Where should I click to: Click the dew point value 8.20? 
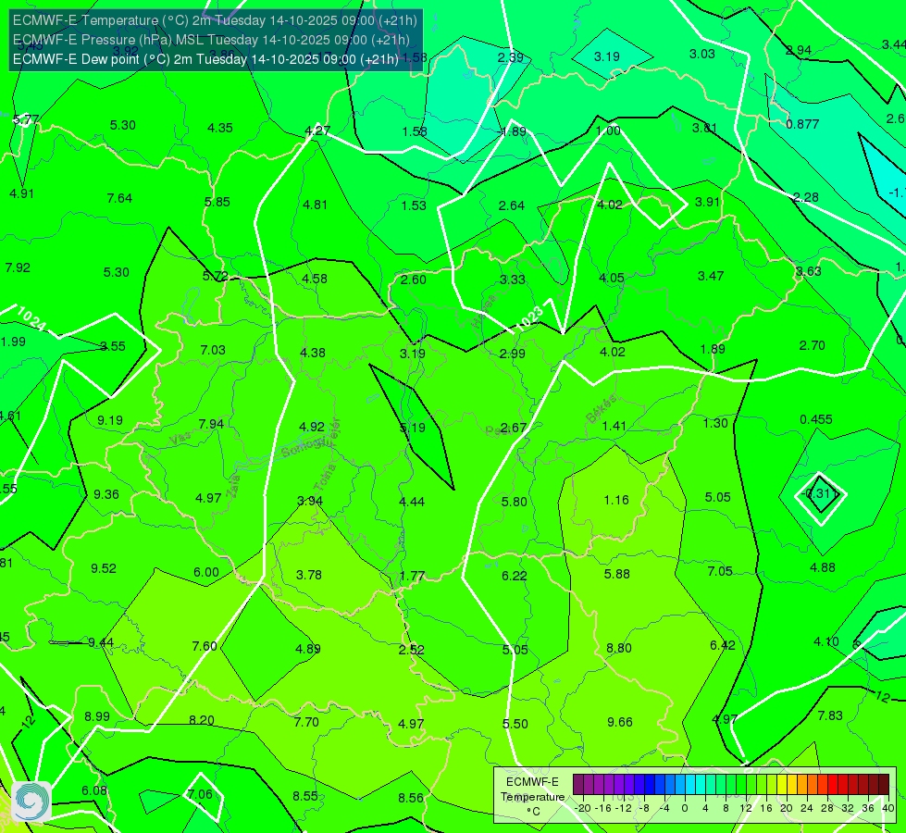pos(202,720)
